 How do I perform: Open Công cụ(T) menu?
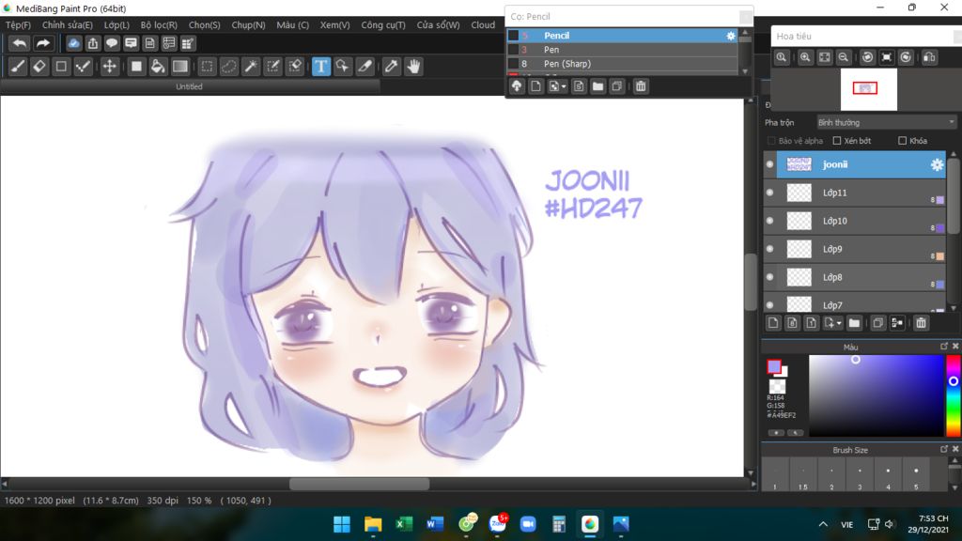383,25
